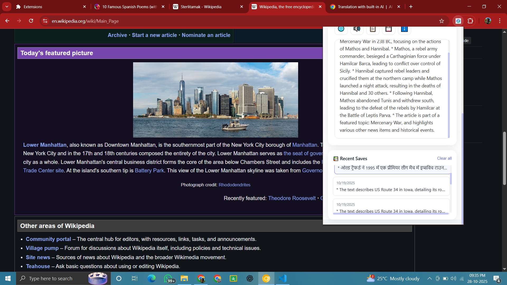Click the active extension icon in toolbar
Viewport: 507px width, 285px height.
tap(458, 21)
